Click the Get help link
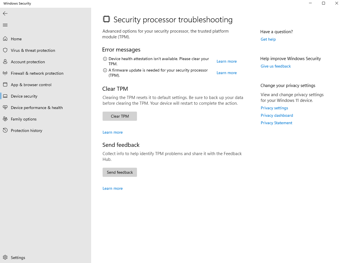 [x=268, y=39]
